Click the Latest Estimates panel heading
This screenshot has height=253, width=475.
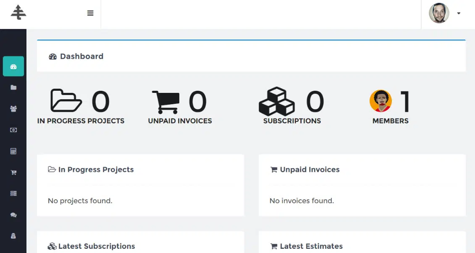pyautogui.click(x=311, y=246)
